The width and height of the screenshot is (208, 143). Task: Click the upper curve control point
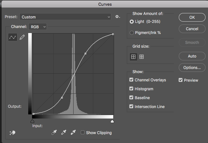point(85,53)
